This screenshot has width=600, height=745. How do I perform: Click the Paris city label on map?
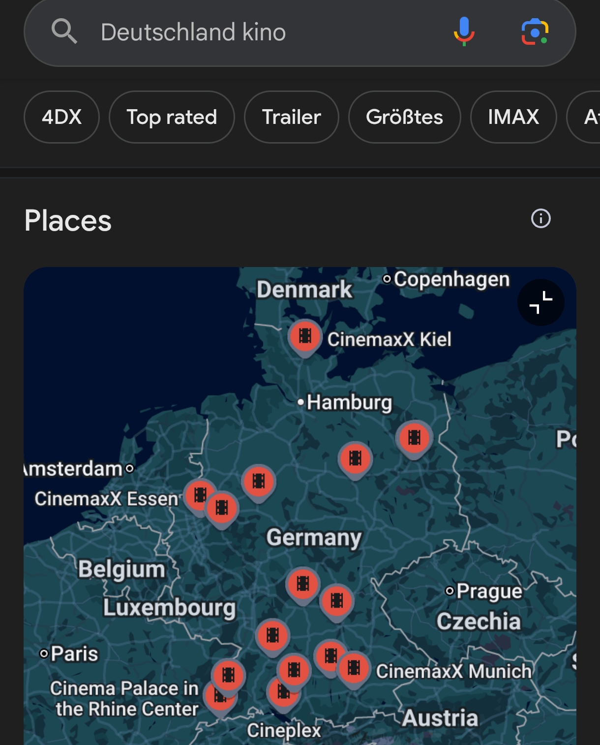[74, 654]
